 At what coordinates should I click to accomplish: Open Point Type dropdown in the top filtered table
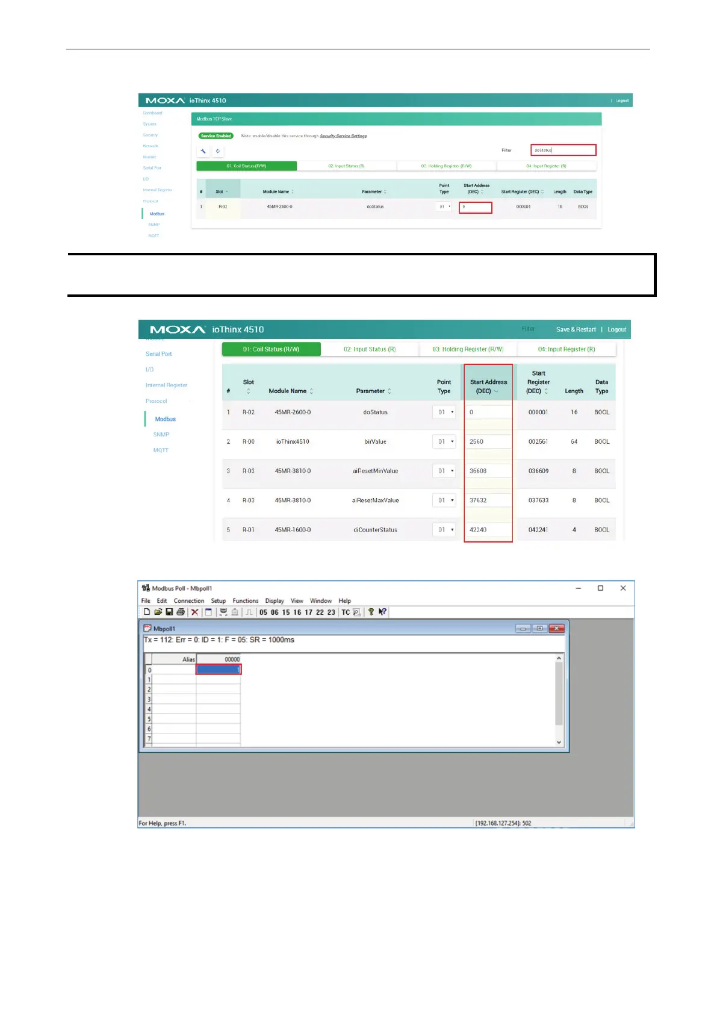pos(444,207)
